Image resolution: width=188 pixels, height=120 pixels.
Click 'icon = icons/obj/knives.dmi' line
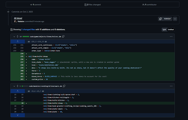coord(45,65)
